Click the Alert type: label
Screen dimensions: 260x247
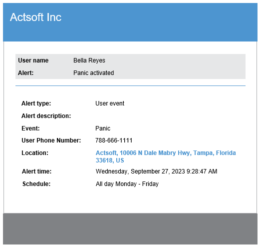click(x=36, y=103)
